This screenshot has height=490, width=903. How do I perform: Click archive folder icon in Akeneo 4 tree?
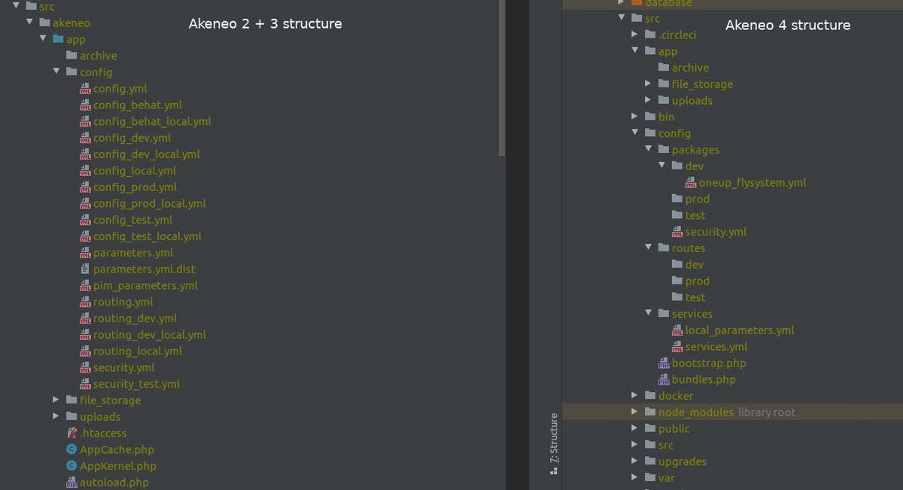pos(664,68)
